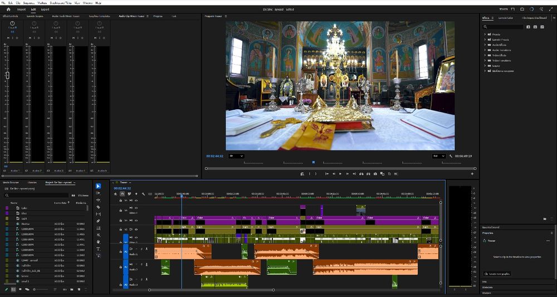This screenshot has height=297, width=557.
Task: Switch to Media Browser tab
Action: (11, 183)
